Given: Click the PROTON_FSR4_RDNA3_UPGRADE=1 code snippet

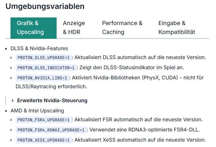Looking at the screenshot, I should (51, 130).
